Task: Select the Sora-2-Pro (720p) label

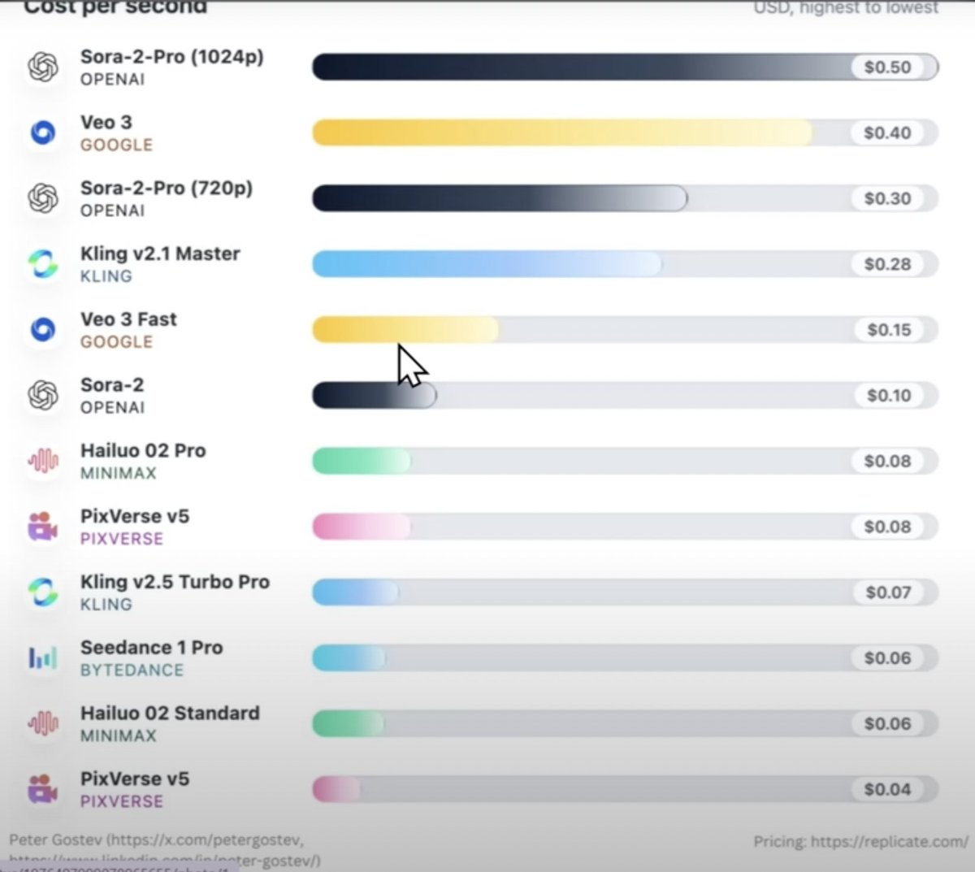Action: pyautogui.click(x=166, y=188)
